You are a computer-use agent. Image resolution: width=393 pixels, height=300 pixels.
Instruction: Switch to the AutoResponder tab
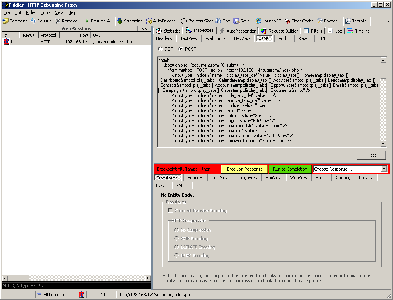pyautogui.click(x=237, y=31)
